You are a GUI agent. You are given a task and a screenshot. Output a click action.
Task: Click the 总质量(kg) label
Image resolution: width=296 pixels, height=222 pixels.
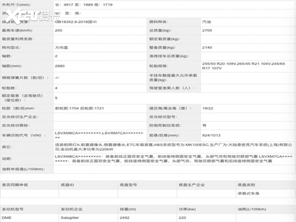tap(160, 30)
